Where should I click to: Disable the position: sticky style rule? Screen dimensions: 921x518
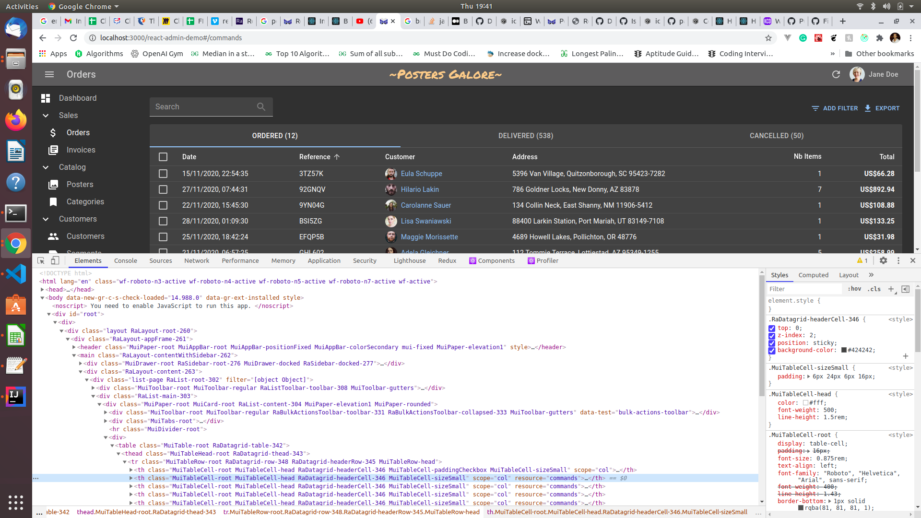pos(771,343)
